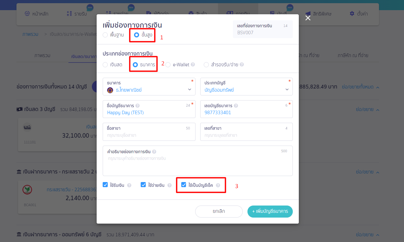Click the help icon beside คำอธิบายช่องทางการเงิน
Image resolution: width=404 pixels, height=242 pixels.
pyautogui.click(x=154, y=152)
